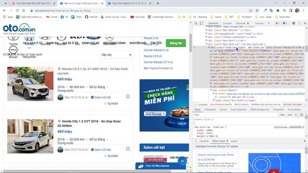Expand the box-icon span node
The height and width of the screenshot is (173, 308).
[213, 100]
